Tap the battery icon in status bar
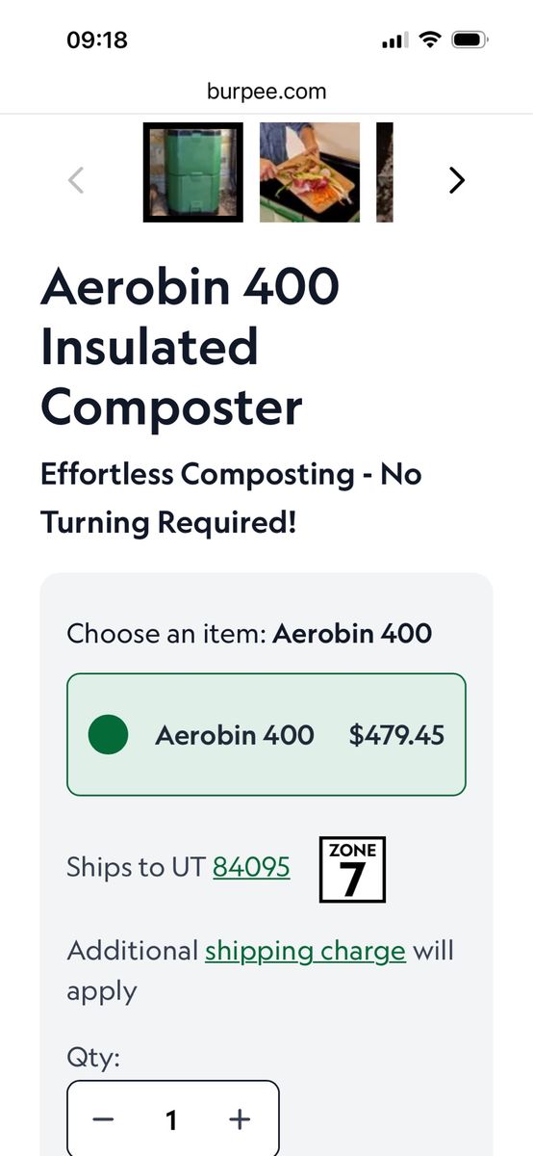Image resolution: width=533 pixels, height=1156 pixels. [471, 40]
